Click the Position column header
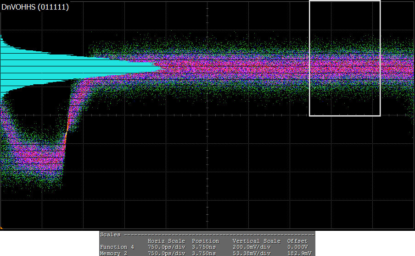This screenshot has height=256, width=415. pos(205,241)
